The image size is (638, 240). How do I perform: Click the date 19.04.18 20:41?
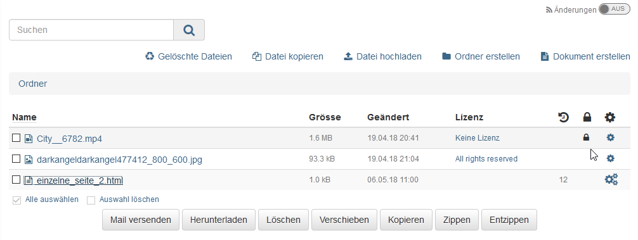393,138
